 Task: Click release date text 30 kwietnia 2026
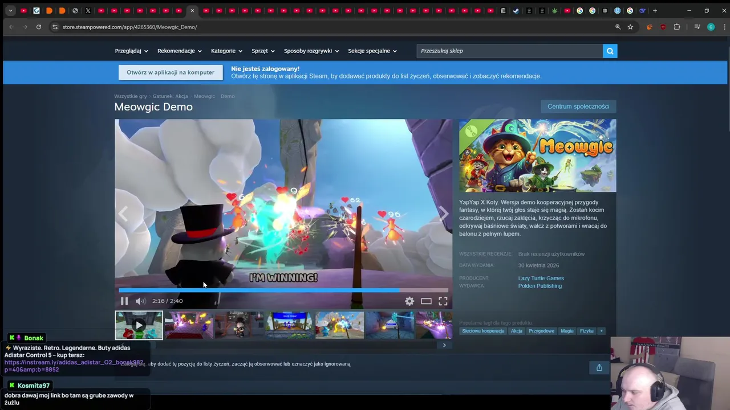[x=538, y=265]
